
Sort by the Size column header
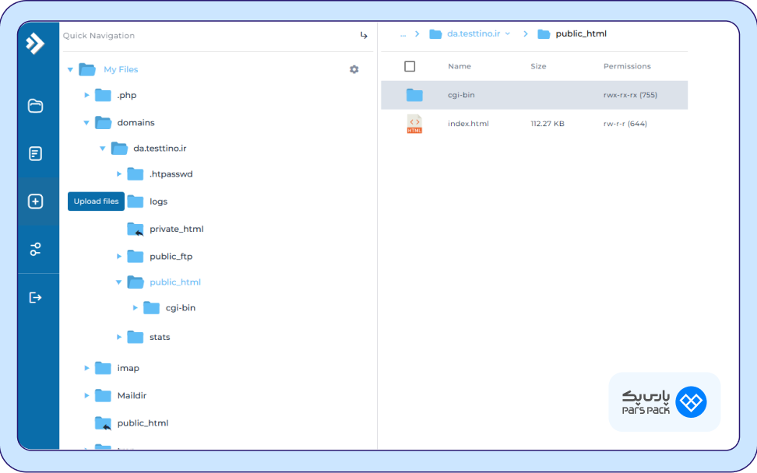tap(538, 66)
